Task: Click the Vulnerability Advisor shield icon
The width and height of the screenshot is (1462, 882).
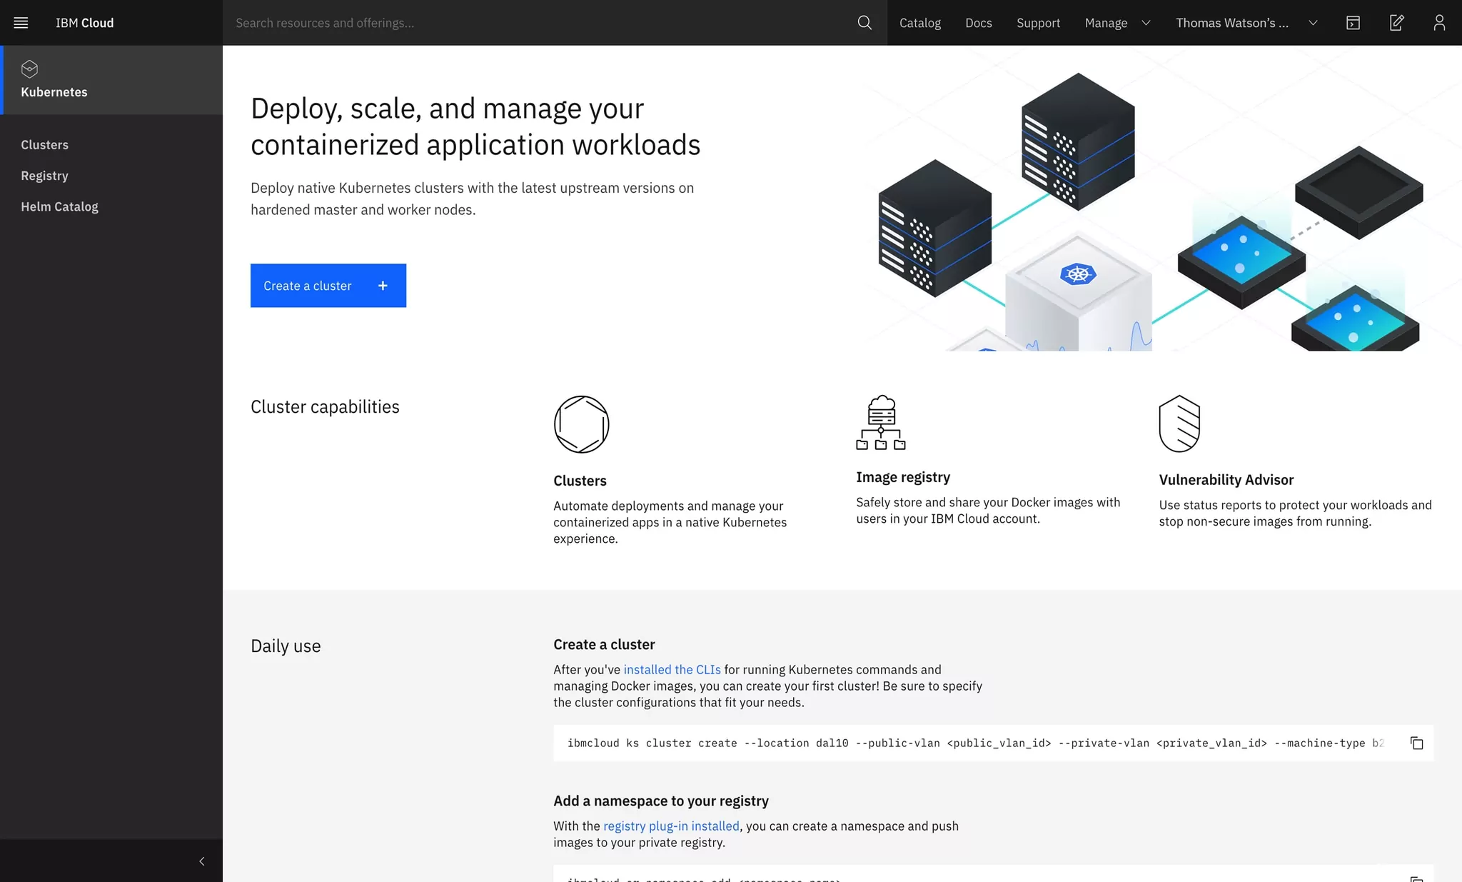Action: pyautogui.click(x=1179, y=424)
